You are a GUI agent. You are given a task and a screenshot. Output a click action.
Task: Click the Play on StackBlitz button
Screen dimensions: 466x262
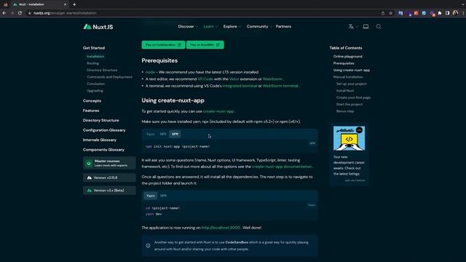pyautogui.click(x=205, y=45)
